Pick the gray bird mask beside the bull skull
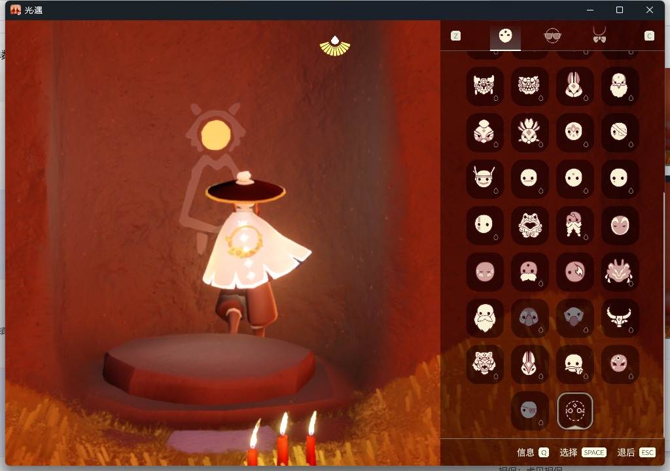This screenshot has height=471, width=670. [x=574, y=317]
